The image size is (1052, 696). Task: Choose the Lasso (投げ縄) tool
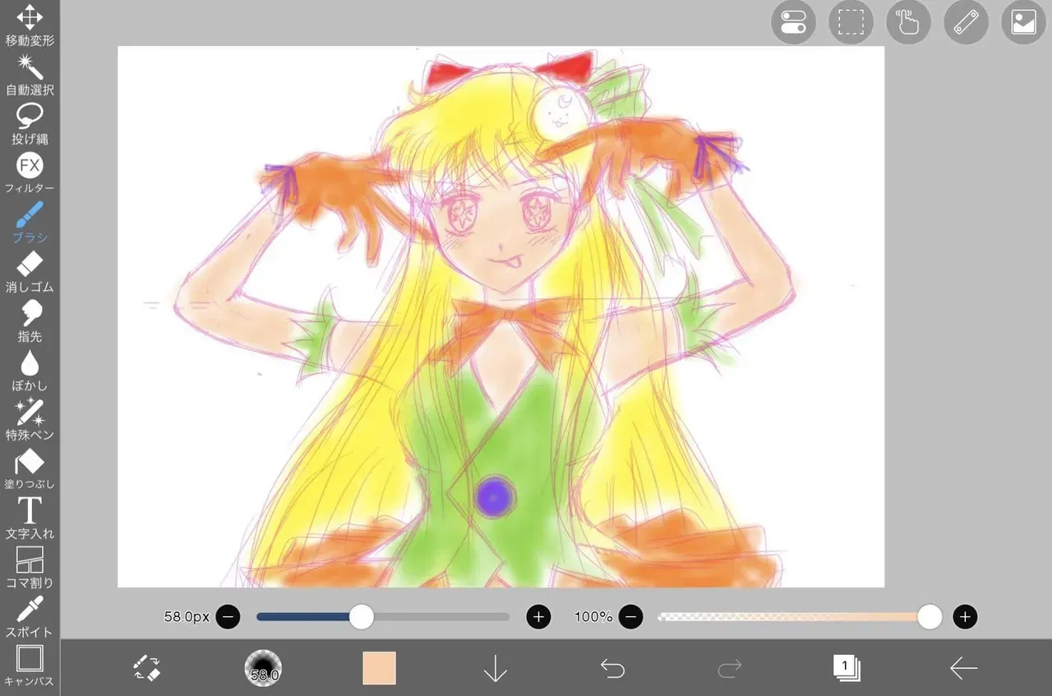click(30, 123)
